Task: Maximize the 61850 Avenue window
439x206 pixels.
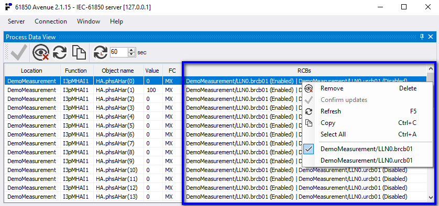Action: (404, 7)
